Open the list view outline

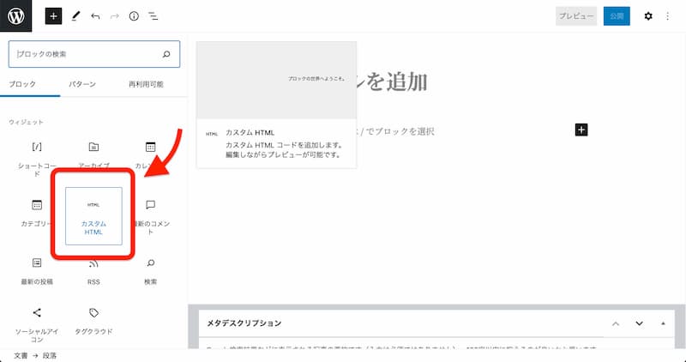point(153,16)
